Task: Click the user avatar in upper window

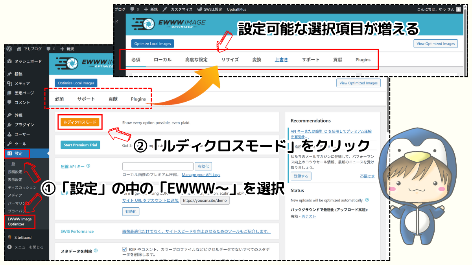Action: tap(459, 9)
